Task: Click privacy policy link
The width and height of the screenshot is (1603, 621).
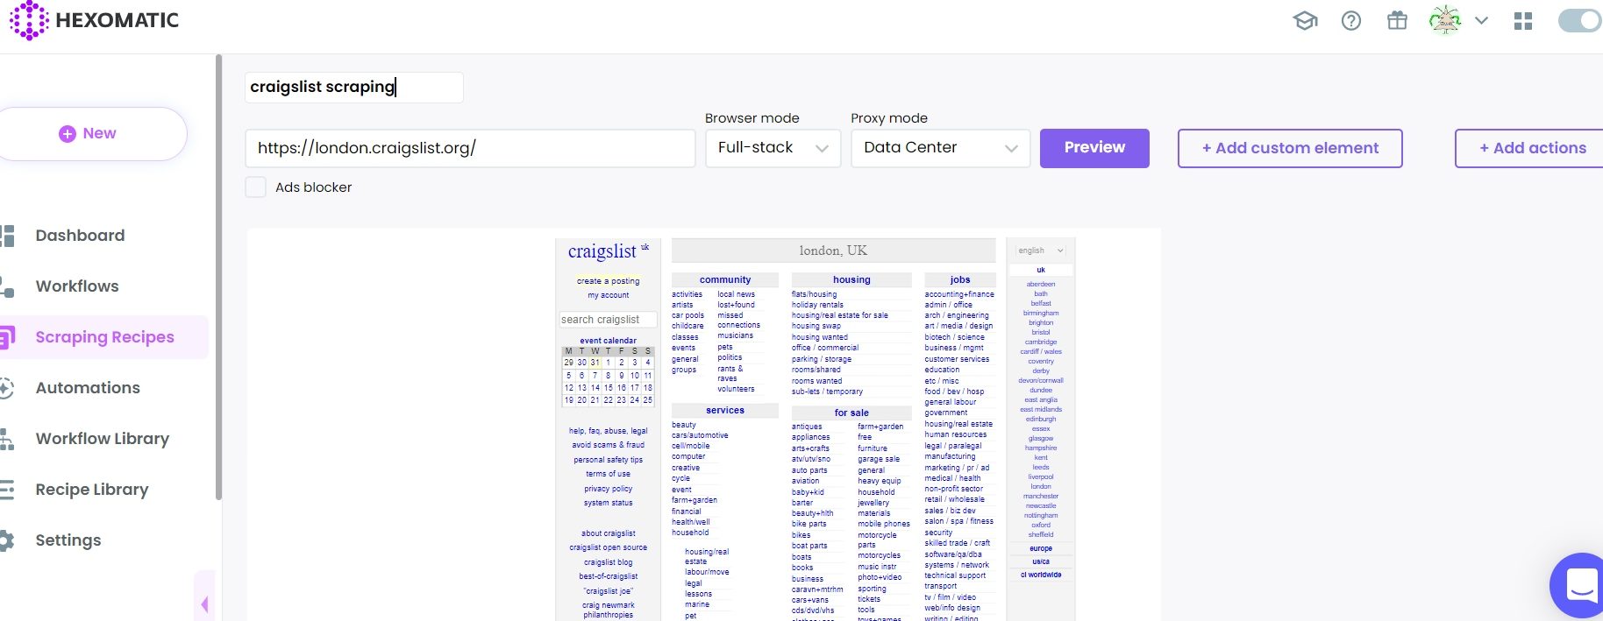Action: coord(608,489)
